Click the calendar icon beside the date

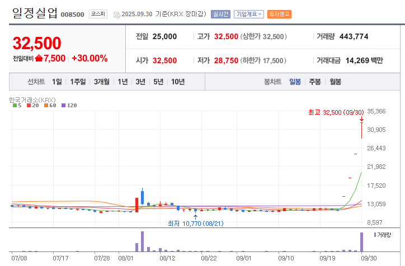coord(116,15)
